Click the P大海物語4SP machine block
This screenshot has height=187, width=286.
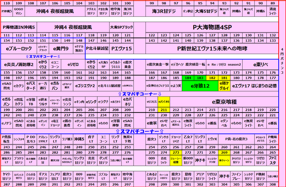coord(212,27)
